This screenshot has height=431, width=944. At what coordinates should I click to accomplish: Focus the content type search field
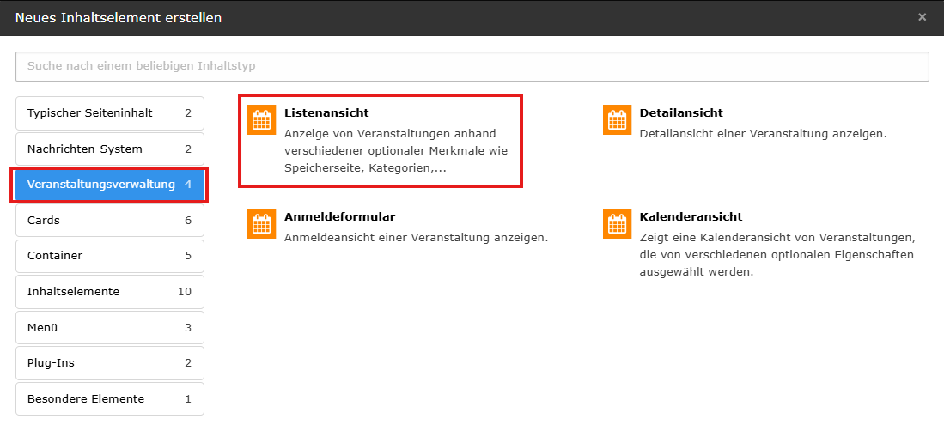pyautogui.click(x=472, y=66)
